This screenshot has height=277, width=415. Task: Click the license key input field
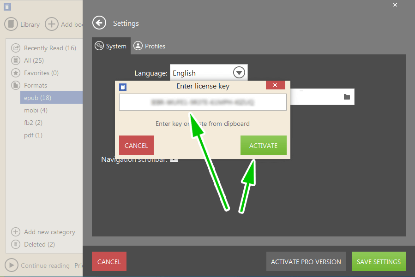point(202,102)
